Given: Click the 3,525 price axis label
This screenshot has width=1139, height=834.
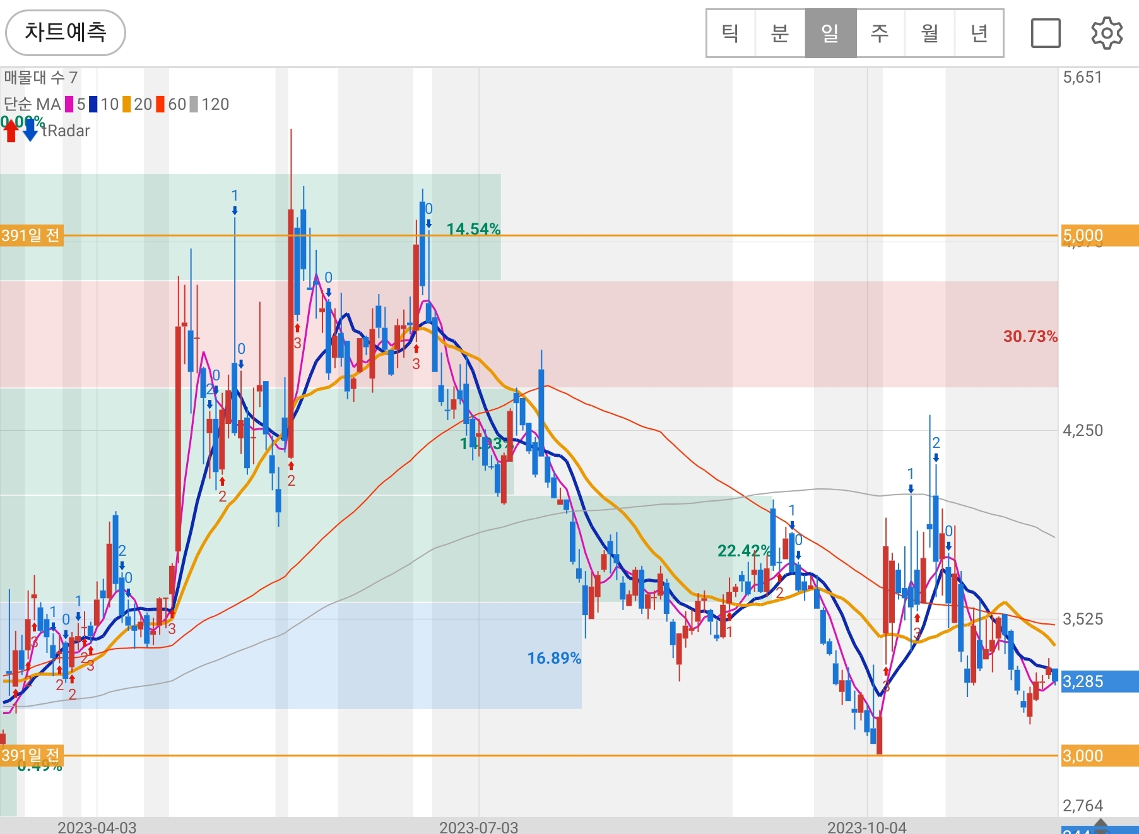Looking at the screenshot, I should (x=1083, y=619).
